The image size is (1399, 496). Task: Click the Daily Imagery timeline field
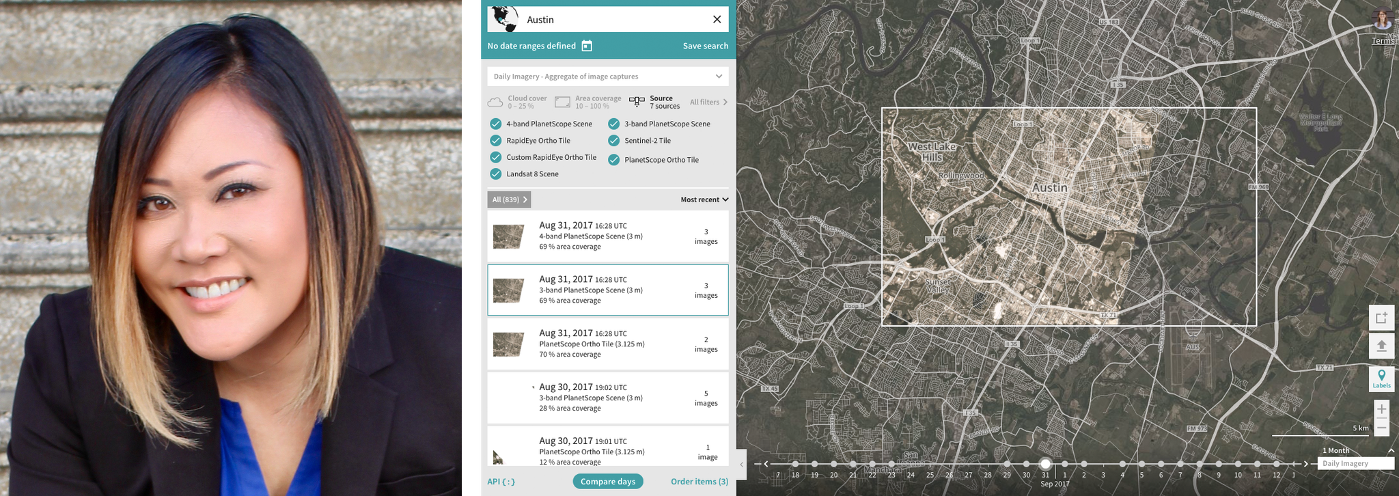click(1355, 463)
